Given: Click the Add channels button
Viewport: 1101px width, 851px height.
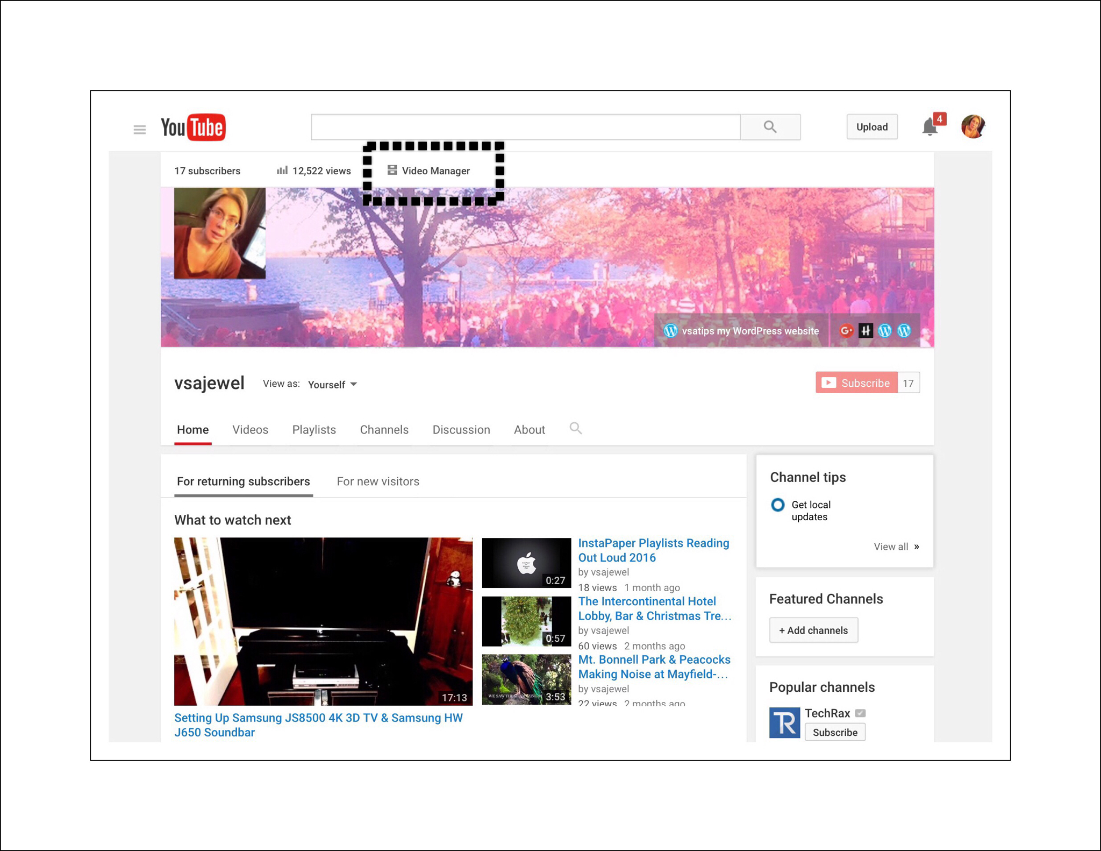Looking at the screenshot, I should (813, 630).
